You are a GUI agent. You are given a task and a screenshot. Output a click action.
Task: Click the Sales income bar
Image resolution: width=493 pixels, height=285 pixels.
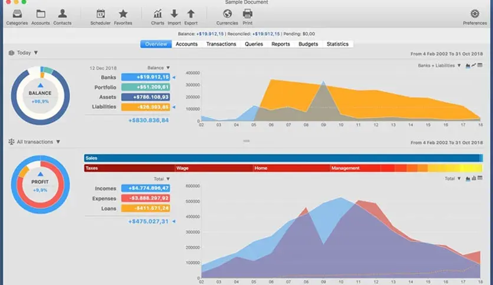click(283, 158)
